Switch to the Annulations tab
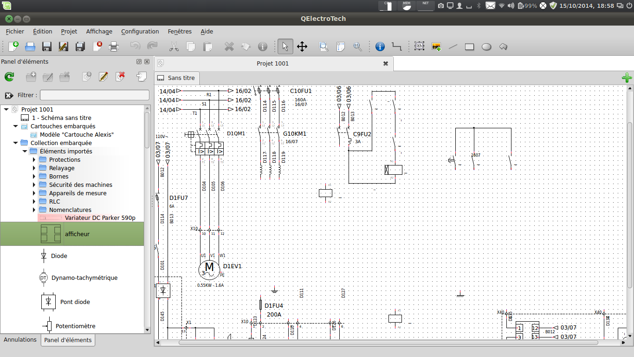 coord(20,340)
